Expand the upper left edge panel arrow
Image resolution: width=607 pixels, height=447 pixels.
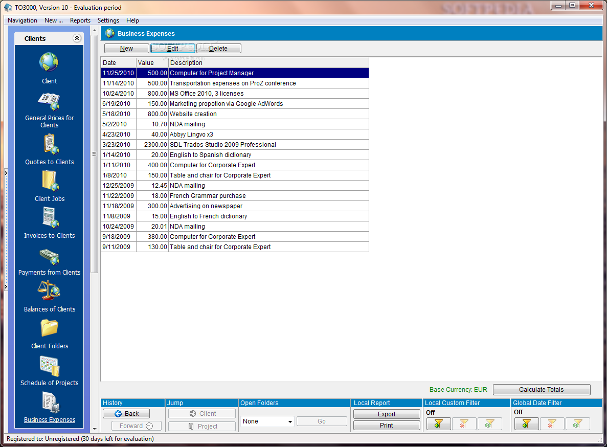click(6, 173)
